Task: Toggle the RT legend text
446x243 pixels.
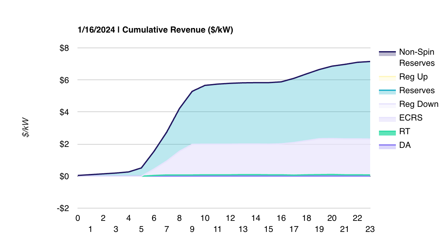Action: click(404, 132)
